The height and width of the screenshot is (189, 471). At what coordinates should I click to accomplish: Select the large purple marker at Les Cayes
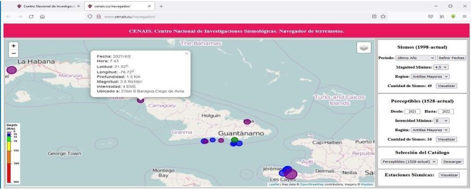(291, 174)
